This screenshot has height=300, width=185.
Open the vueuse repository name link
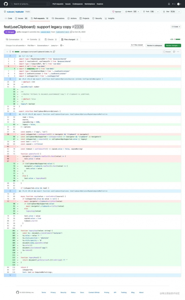20,12
